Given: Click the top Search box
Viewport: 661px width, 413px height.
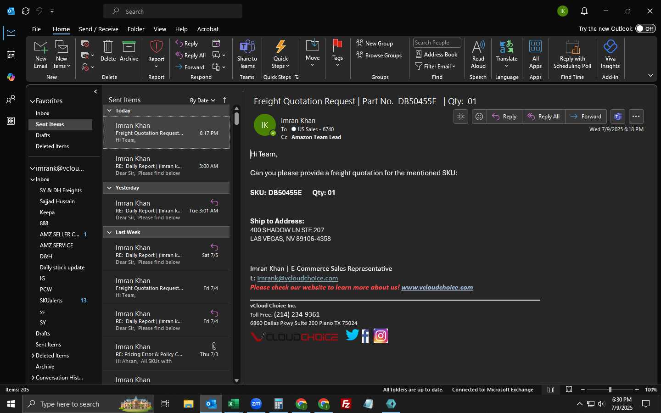Looking at the screenshot, I should tap(173, 11).
